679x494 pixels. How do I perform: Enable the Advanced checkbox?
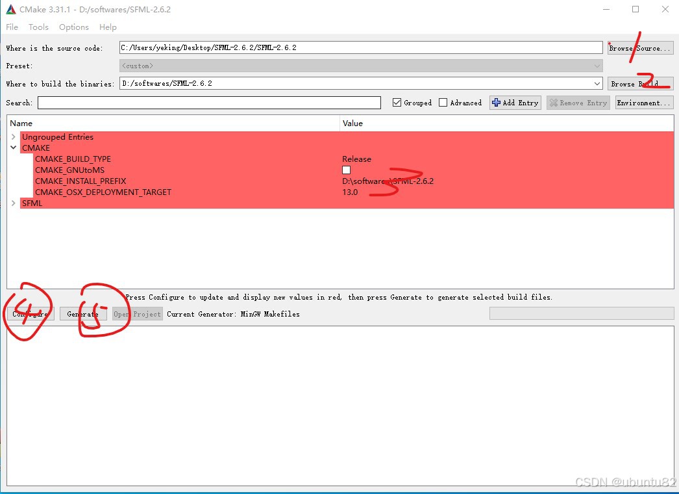pyautogui.click(x=443, y=103)
